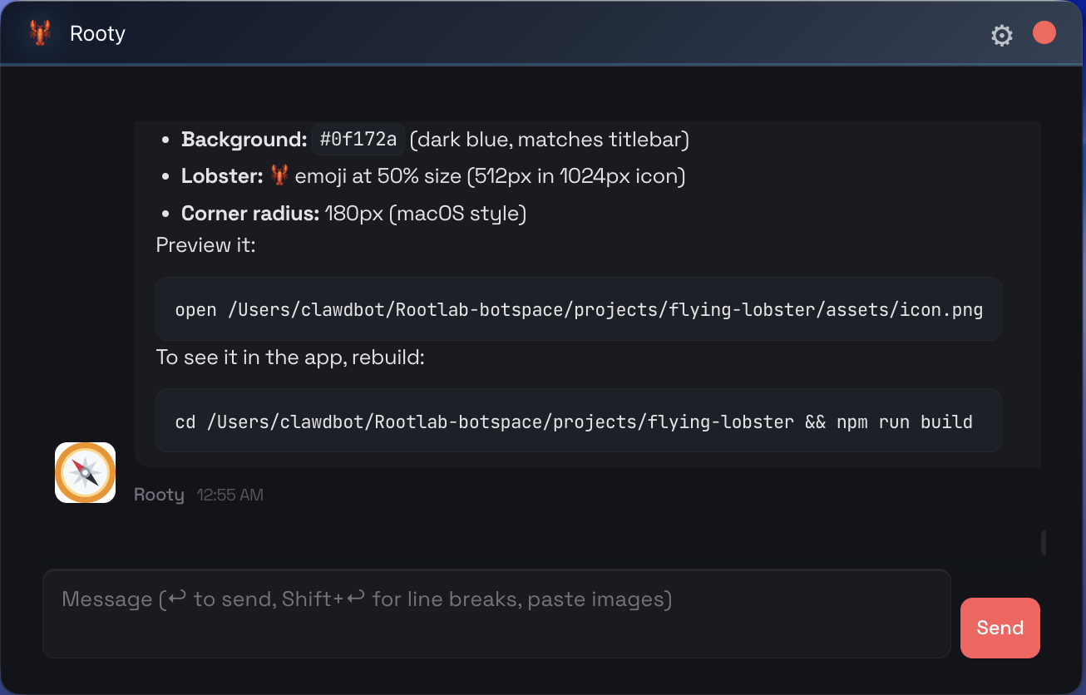Click the #0f172a color code chip
Screen dimensions: 1086x695
click(x=358, y=139)
